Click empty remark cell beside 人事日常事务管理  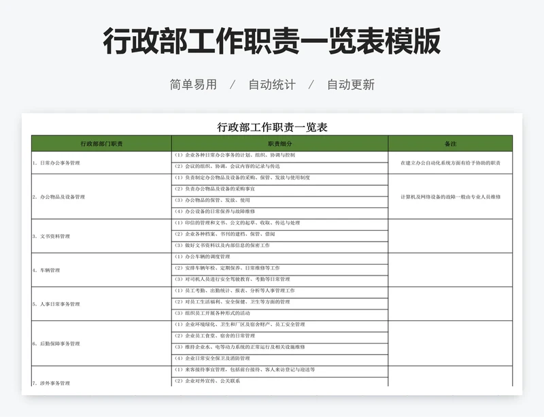pos(450,304)
